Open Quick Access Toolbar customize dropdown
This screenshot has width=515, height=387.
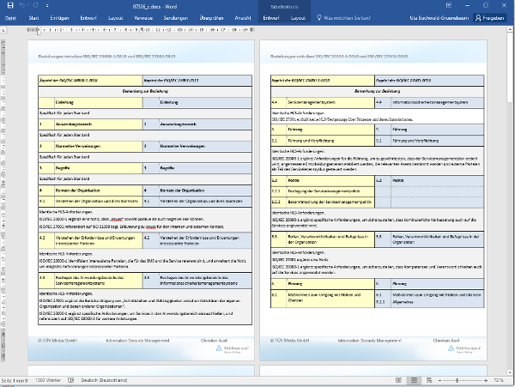tap(47, 6)
